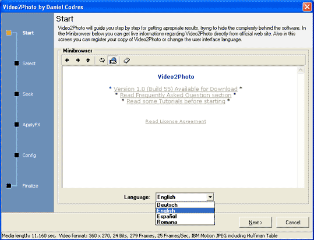The height and width of the screenshot is (240, 314).
Task: Open the Finalize wizard step
Action: point(30,186)
